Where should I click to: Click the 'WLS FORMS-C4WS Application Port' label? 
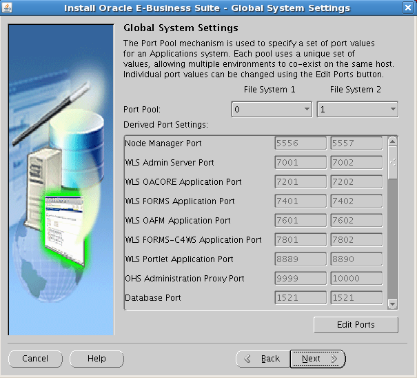tap(194, 239)
